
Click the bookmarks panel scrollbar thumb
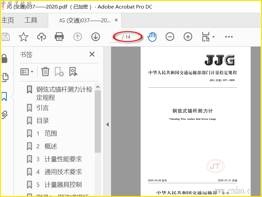click(x=98, y=121)
